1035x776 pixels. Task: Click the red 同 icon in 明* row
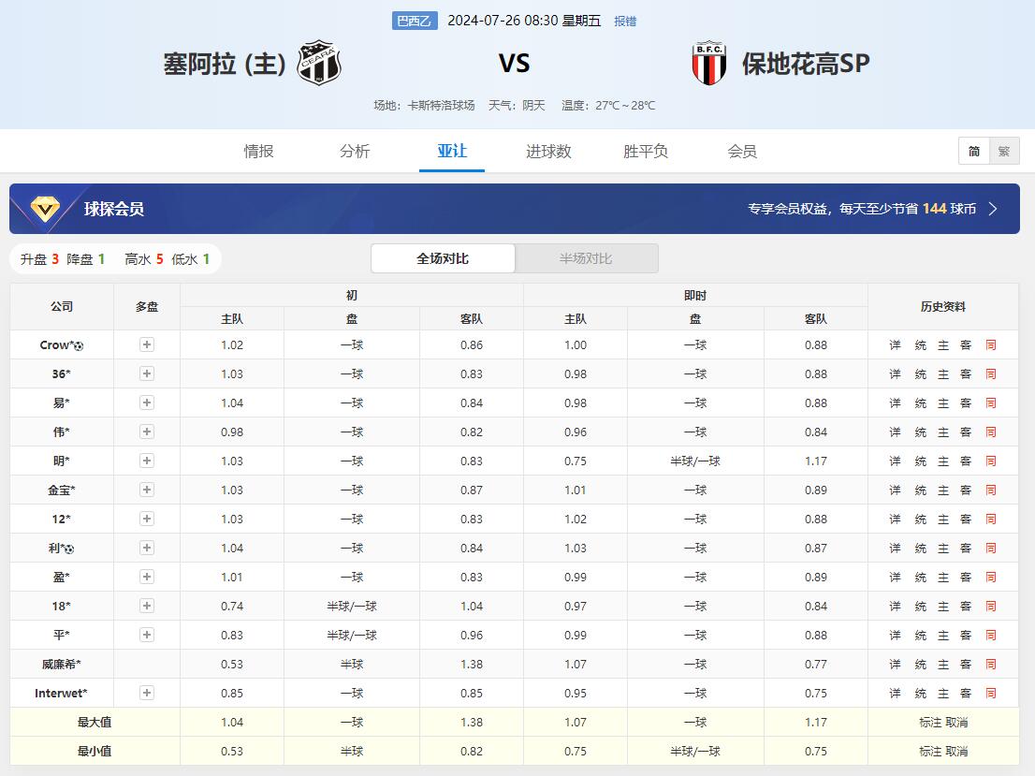click(x=990, y=461)
